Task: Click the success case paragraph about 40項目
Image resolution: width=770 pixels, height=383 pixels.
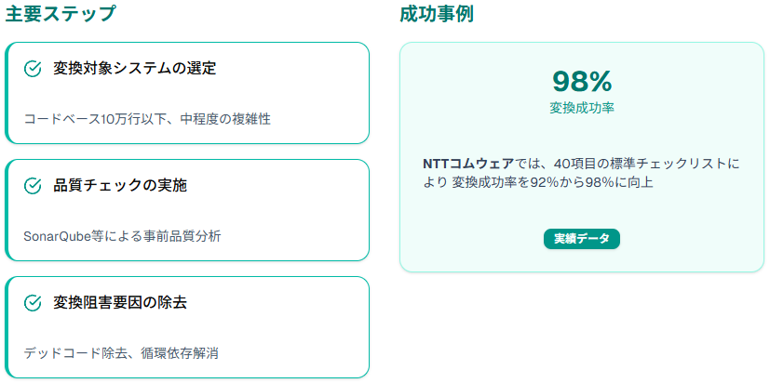Action: click(581, 173)
